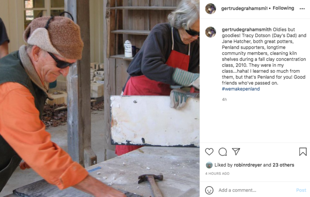Open robinrdreyer's profile from likes
310x197 pixels.
pyautogui.click(x=248, y=165)
